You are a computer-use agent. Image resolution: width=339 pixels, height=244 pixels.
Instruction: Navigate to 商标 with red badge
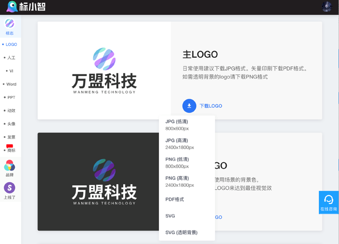(x=11, y=150)
